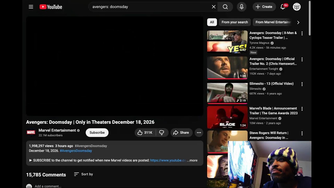Click the blue #AvengersDoomsday hashtag
The image size is (334, 188).
click(76, 151)
